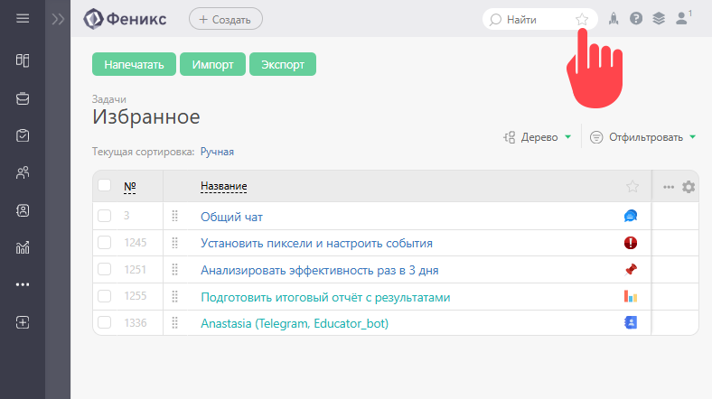This screenshot has height=399, width=712.
Task: Click drag handle of row 1255
Action: point(174,296)
